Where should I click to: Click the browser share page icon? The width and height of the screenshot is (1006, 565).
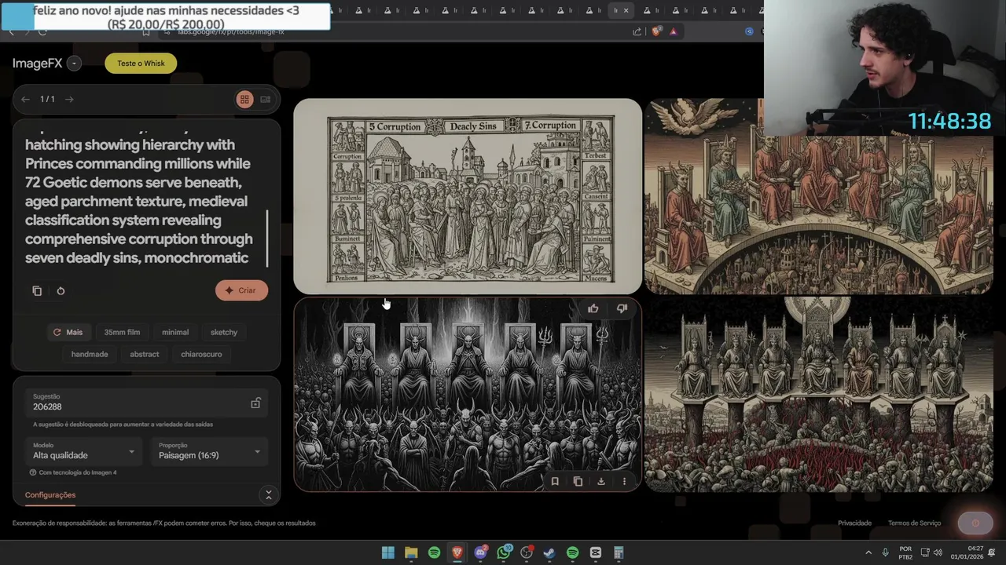point(637,31)
